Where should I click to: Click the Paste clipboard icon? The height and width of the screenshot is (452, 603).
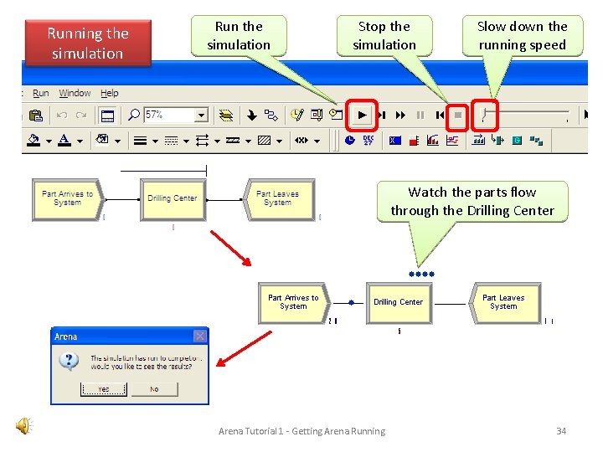36,116
